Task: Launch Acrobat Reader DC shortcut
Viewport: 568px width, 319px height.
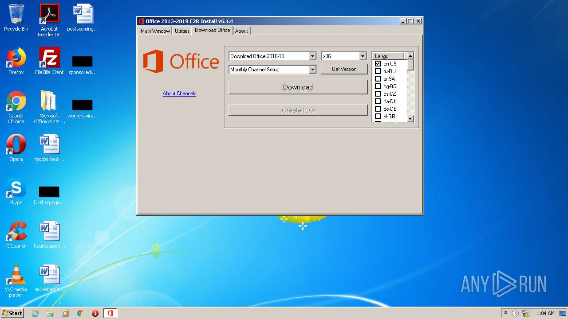Action: click(x=49, y=20)
